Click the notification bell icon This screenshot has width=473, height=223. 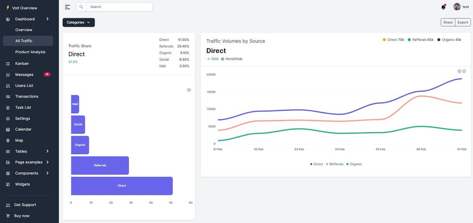(x=443, y=7)
